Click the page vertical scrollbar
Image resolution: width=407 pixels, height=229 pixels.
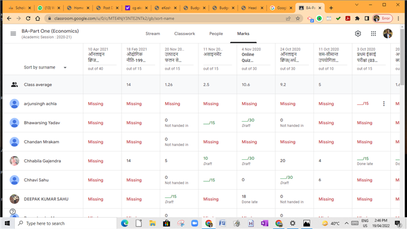pos(402,57)
